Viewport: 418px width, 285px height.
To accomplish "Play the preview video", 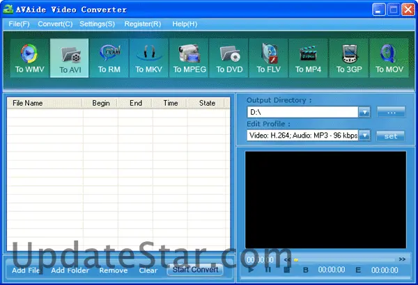I will pos(251,270).
